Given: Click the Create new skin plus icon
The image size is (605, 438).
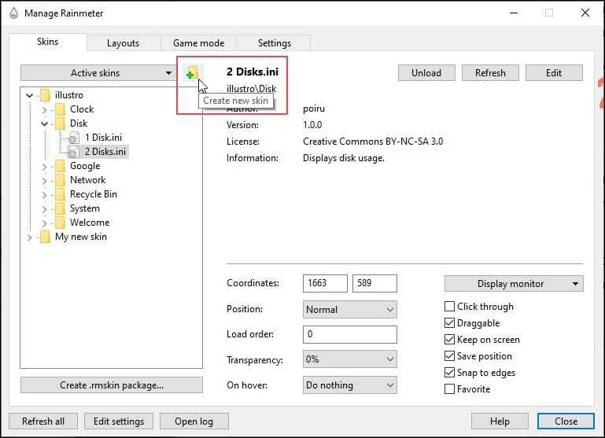Looking at the screenshot, I should click(191, 73).
